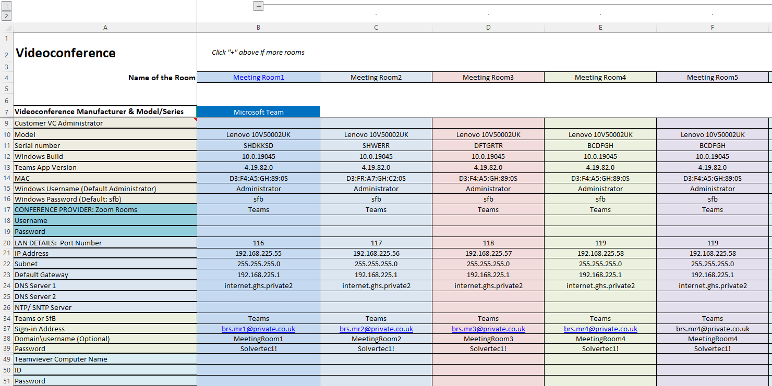Show outline level 2 columns
772x386 pixels.
6,16
